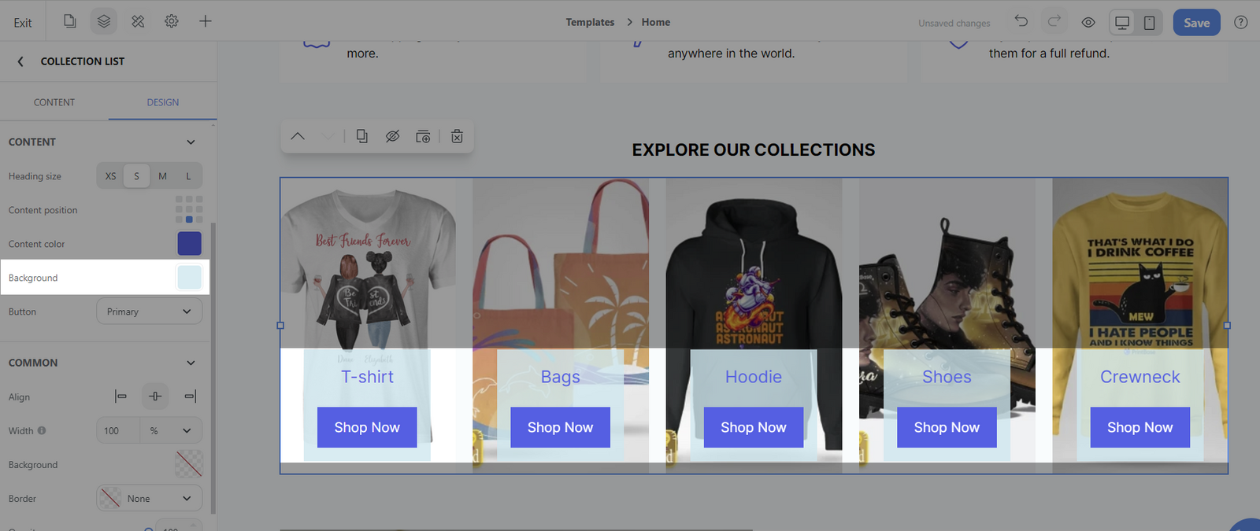Open the Content color swatch
This screenshot has height=531, width=1260.
tap(189, 244)
